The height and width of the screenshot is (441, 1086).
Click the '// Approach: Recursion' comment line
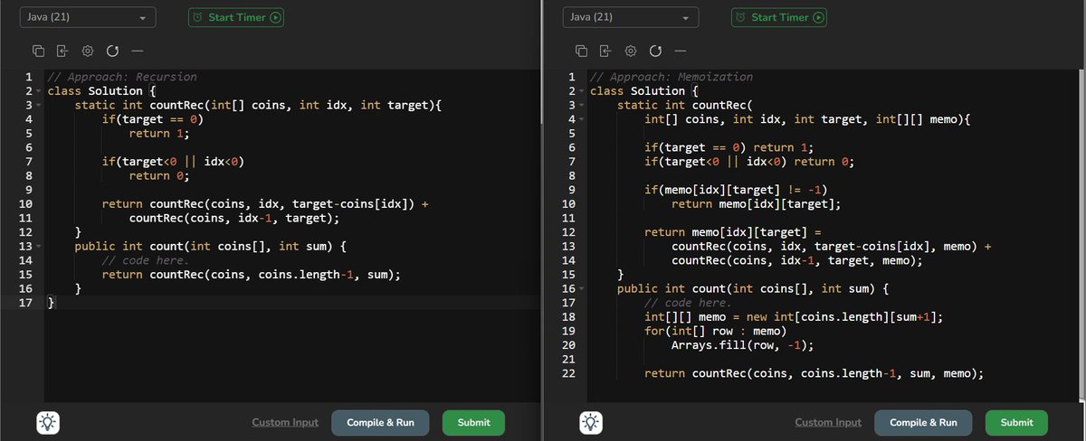tap(122, 77)
